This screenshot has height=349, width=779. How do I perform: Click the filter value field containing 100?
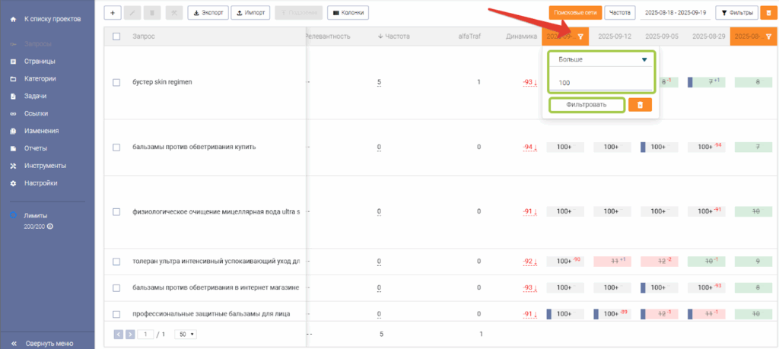click(x=601, y=82)
